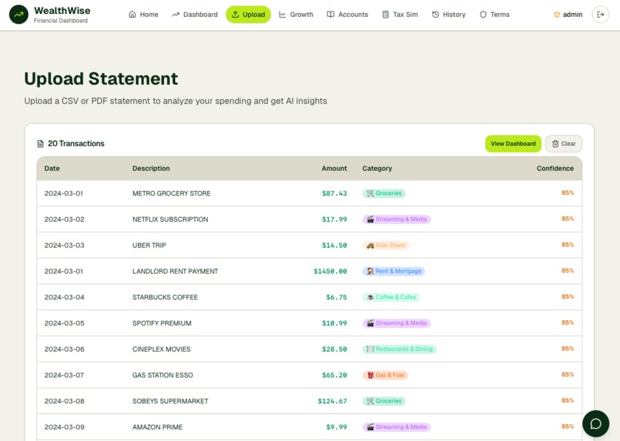The height and width of the screenshot is (441, 620).
Task: Click the SPOTIFY PREMIUM description
Action: click(162, 323)
